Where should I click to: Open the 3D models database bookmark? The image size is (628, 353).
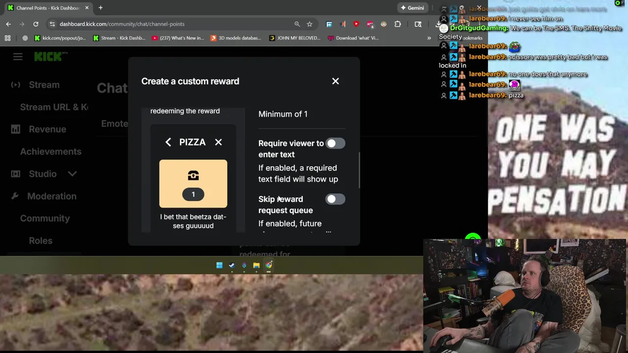click(x=236, y=38)
